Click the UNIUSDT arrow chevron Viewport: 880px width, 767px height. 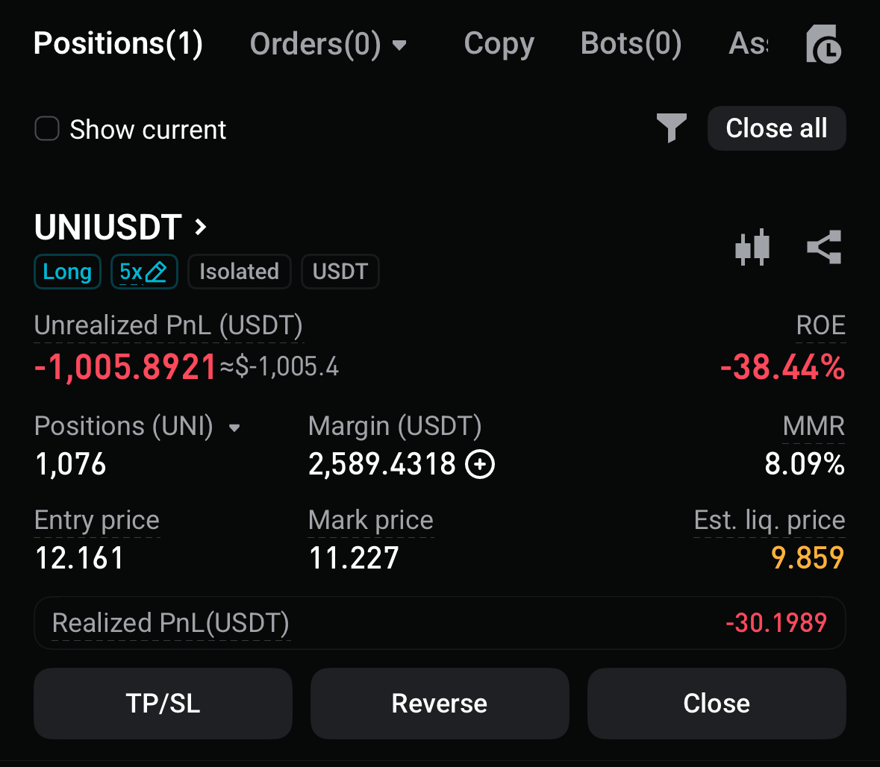tap(200, 227)
